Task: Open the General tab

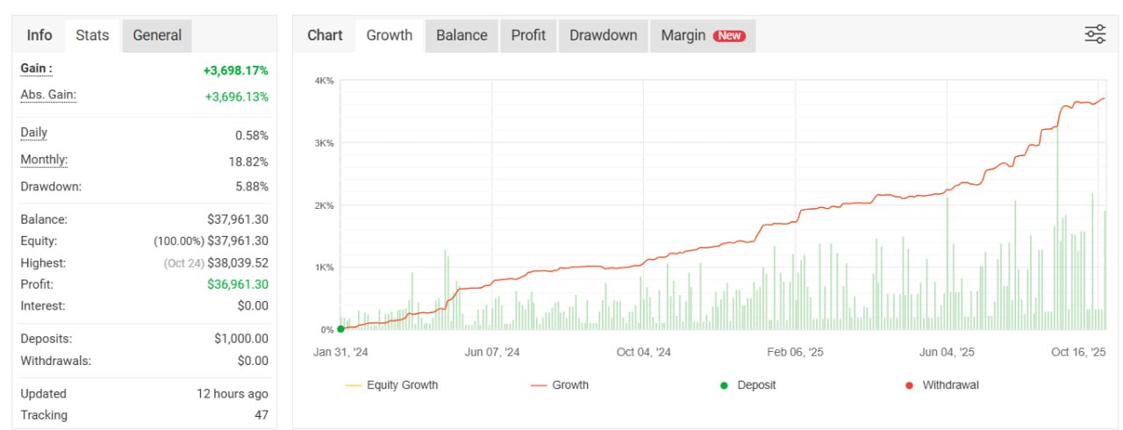Action: click(x=157, y=36)
